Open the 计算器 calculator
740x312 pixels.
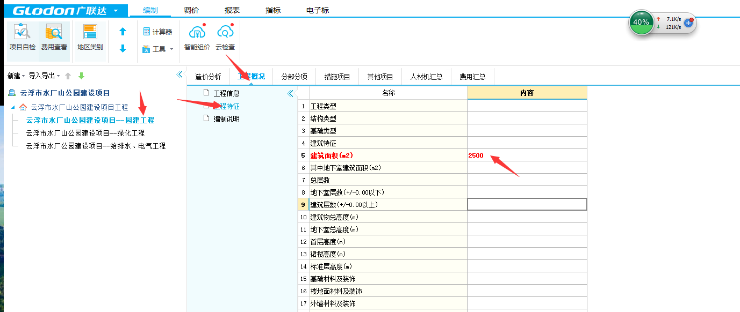157,32
